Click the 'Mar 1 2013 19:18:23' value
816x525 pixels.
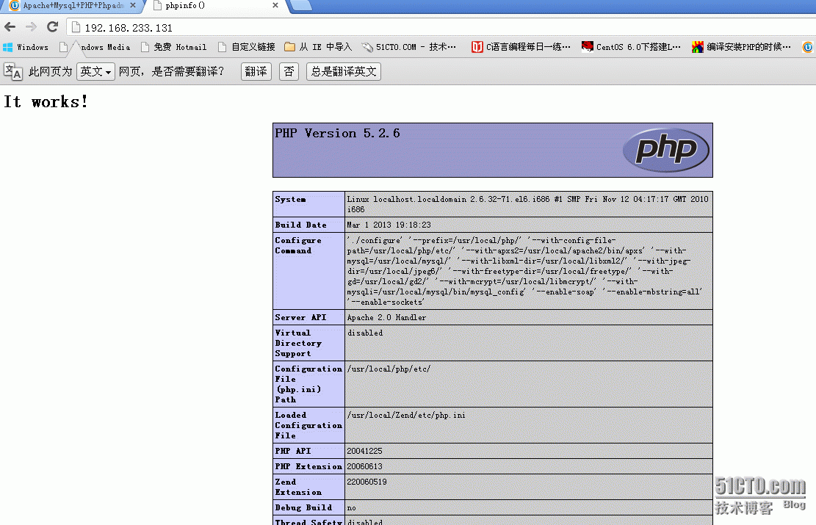(389, 225)
